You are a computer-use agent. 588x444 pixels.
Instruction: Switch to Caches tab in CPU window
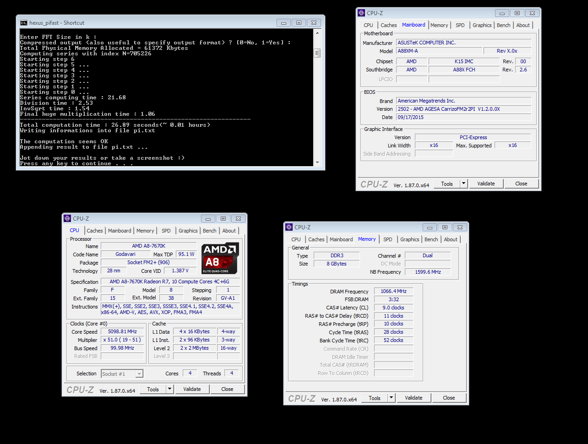click(95, 231)
